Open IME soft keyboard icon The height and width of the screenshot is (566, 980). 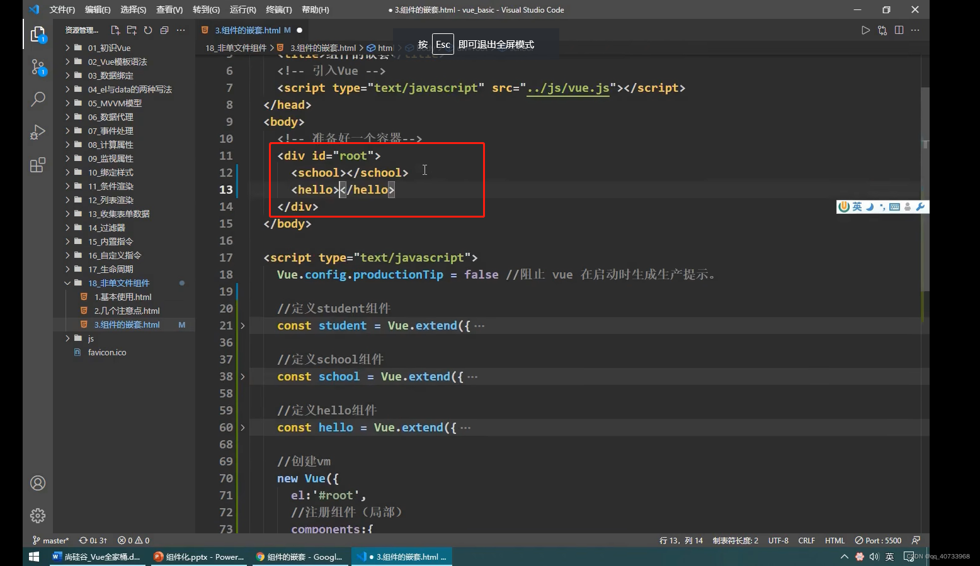pyautogui.click(x=894, y=207)
